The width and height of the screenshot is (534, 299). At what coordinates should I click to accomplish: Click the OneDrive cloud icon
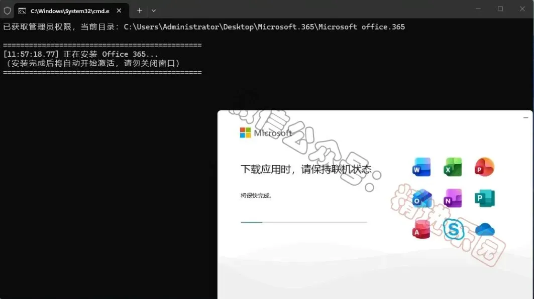click(485, 230)
